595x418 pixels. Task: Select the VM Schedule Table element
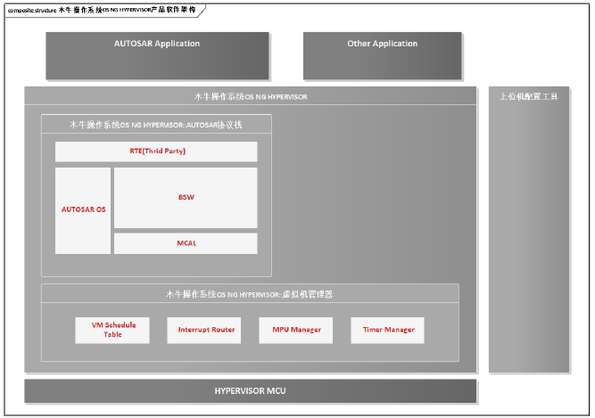pos(112,330)
